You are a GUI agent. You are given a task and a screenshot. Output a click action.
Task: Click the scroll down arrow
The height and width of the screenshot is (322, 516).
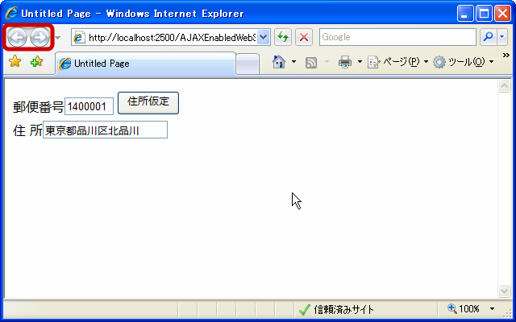pos(505,291)
